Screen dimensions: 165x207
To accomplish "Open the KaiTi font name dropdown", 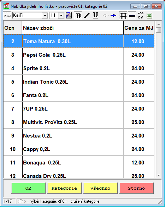I will (x=45, y=16).
